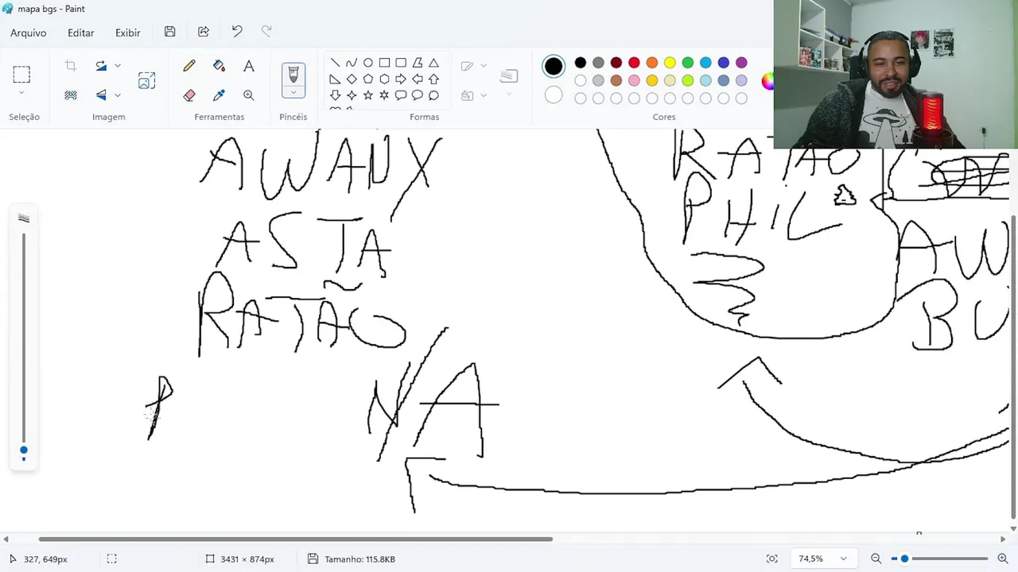
Task: Open the rotate options dropdown arrow
Action: pyautogui.click(x=118, y=66)
